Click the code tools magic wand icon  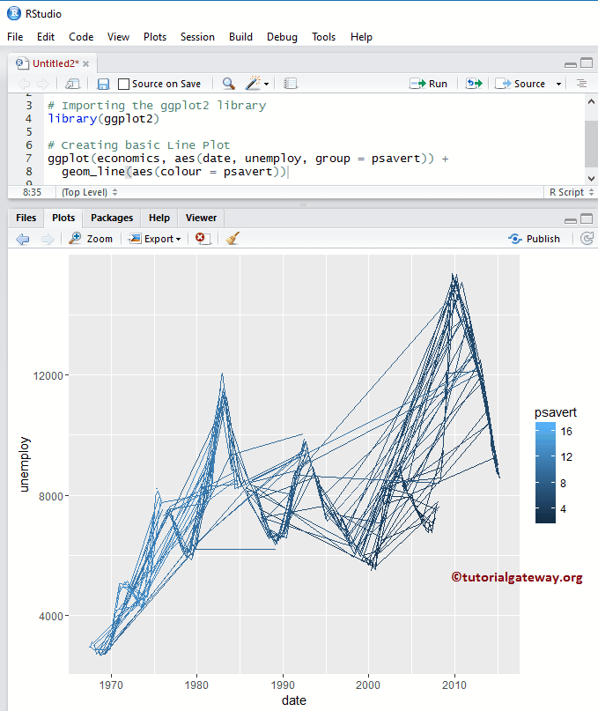click(x=253, y=83)
